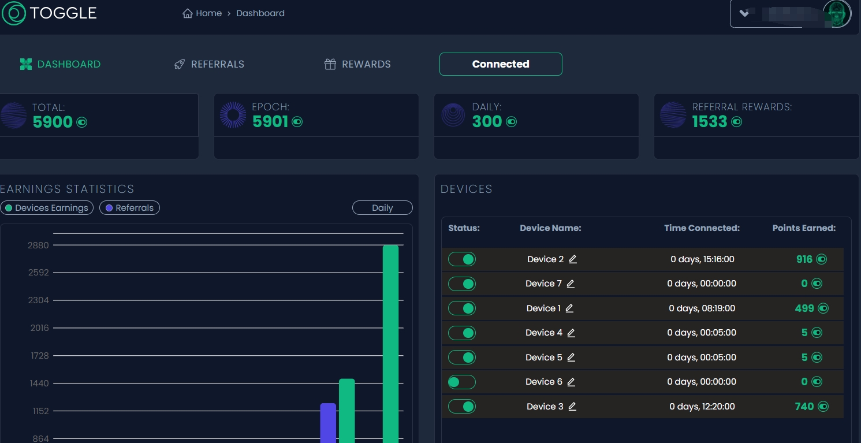Edit Device 4 name with pencil icon
Image resolution: width=861 pixels, height=443 pixels.
pyautogui.click(x=571, y=333)
